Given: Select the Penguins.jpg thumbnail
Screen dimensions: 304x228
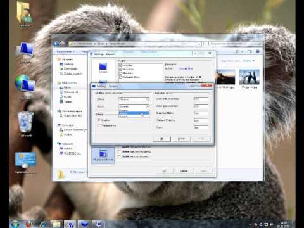Looking at the screenshot, I should pyautogui.click(x=249, y=77).
